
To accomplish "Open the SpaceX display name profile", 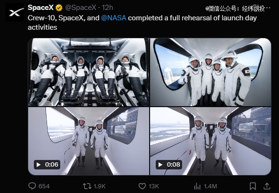I will (x=40, y=8).
